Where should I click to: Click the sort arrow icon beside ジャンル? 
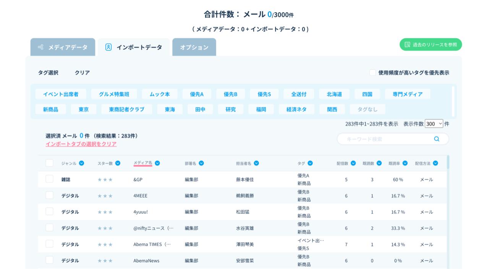81,163
